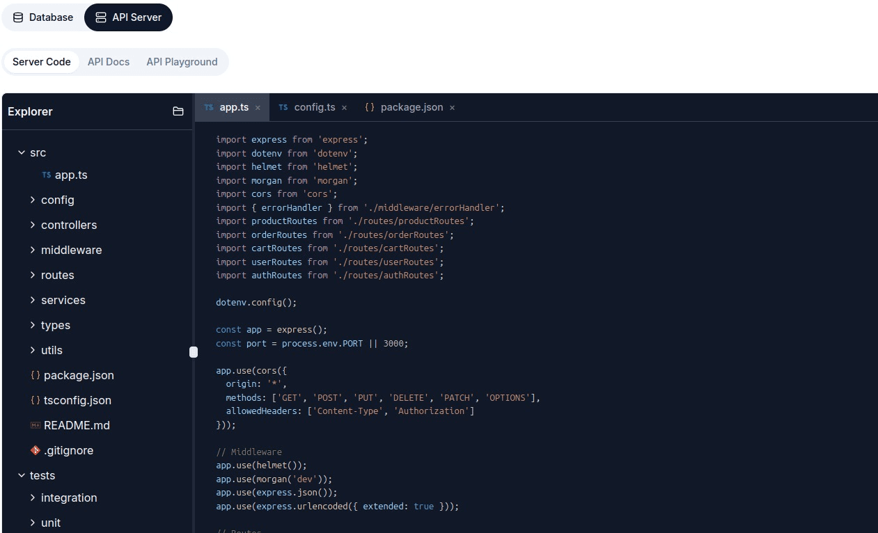Click git icon beside .gitignore
The image size is (878, 533).
point(36,450)
